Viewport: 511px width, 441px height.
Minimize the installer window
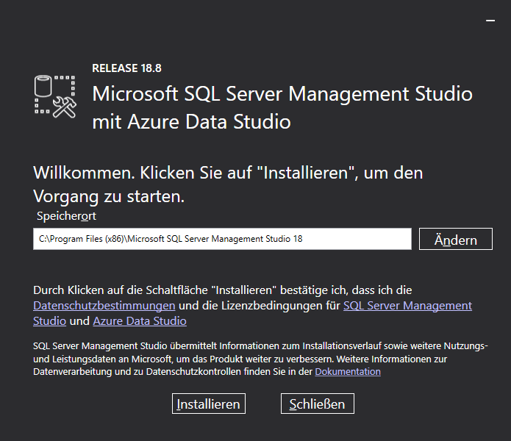490,22
